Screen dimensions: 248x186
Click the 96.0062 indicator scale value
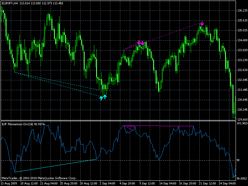point(241,179)
